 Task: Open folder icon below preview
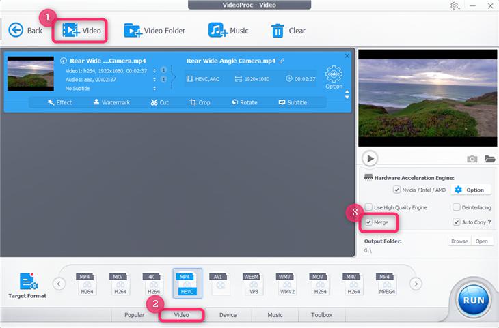pyautogui.click(x=489, y=159)
